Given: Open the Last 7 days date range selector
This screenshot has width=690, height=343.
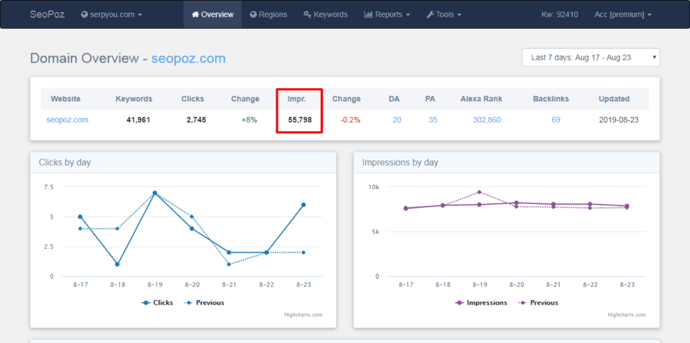Looking at the screenshot, I should point(591,58).
